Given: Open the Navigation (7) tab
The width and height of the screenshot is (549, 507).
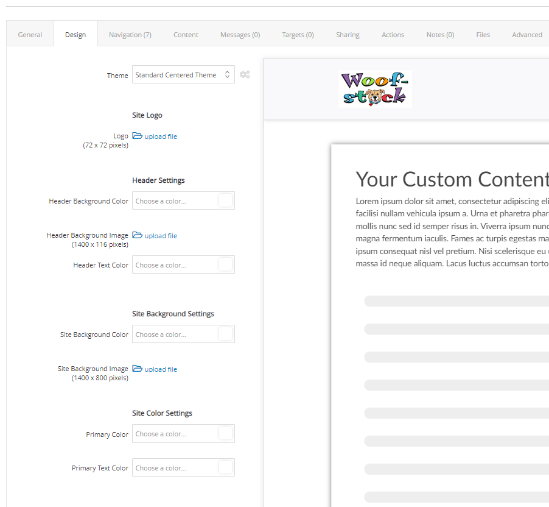Looking at the screenshot, I should tap(130, 35).
